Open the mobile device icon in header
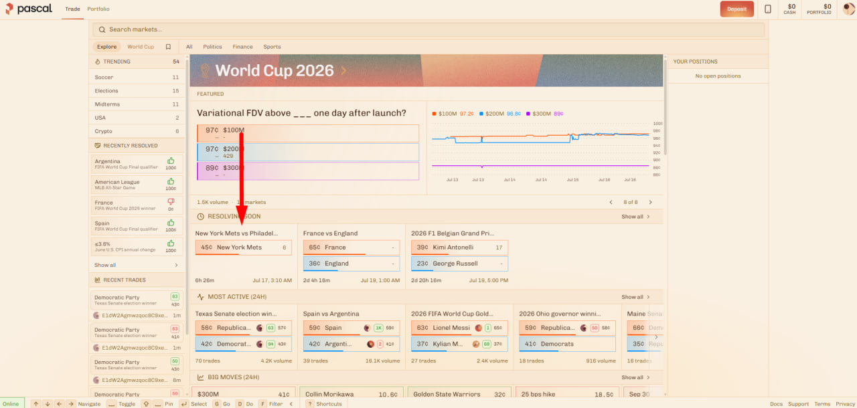The image size is (857, 408). click(x=767, y=9)
